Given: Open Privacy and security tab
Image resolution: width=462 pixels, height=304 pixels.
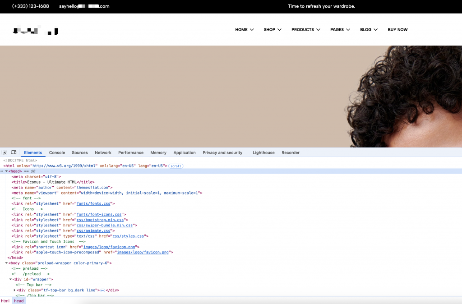Looking at the screenshot, I should pyautogui.click(x=222, y=152).
